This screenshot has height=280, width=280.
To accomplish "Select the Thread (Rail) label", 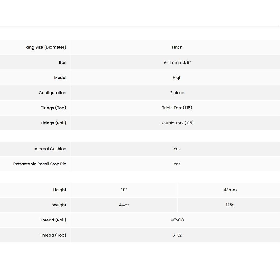I will [x=53, y=220].
